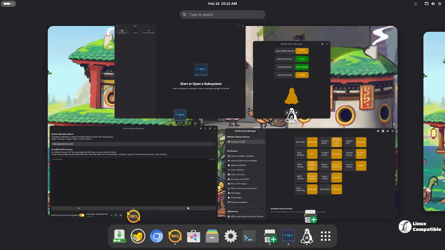Click the add APT source plus button
This screenshot has width=445, height=250.
79,208
